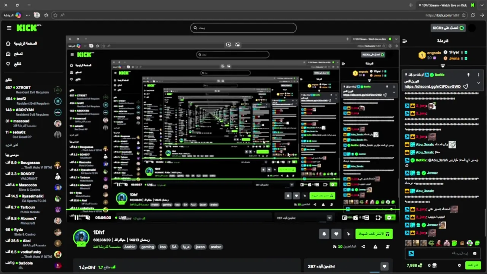Open brof2 channel in sidebar
Image resolution: width=487 pixels, height=274 pixels.
[33, 101]
